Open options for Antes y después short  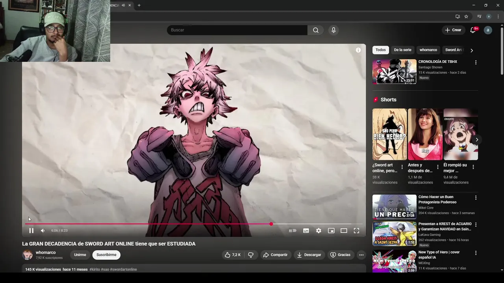coord(437,167)
